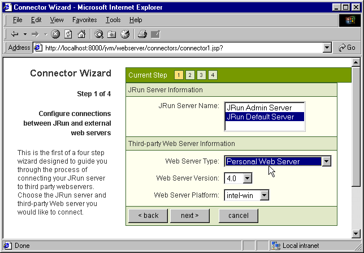The height and width of the screenshot is (253, 364).
Task: Refresh the page using the Refresh icon
Action: [x=68, y=34]
